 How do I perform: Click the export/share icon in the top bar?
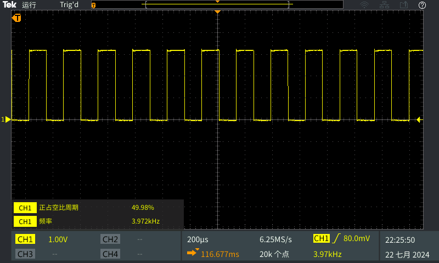pos(404,5)
